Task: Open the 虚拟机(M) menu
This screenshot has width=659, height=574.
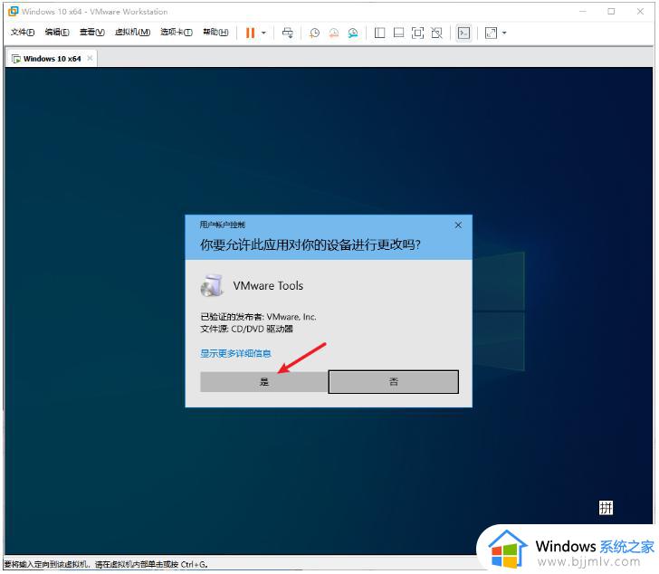Action: [132, 33]
